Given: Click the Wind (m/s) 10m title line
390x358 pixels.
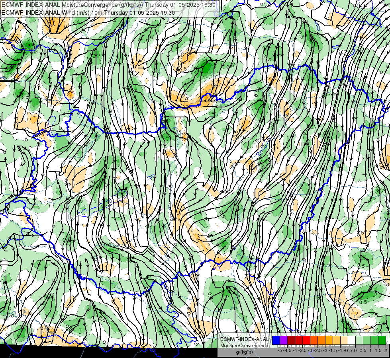Looking at the screenshot, I should click(88, 13).
